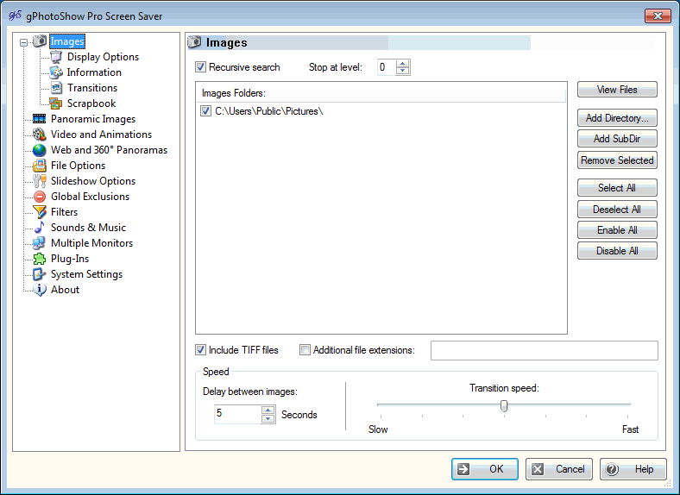Select the Images tree item
This screenshot has height=495, width=680.
click(x=67, y=41)
